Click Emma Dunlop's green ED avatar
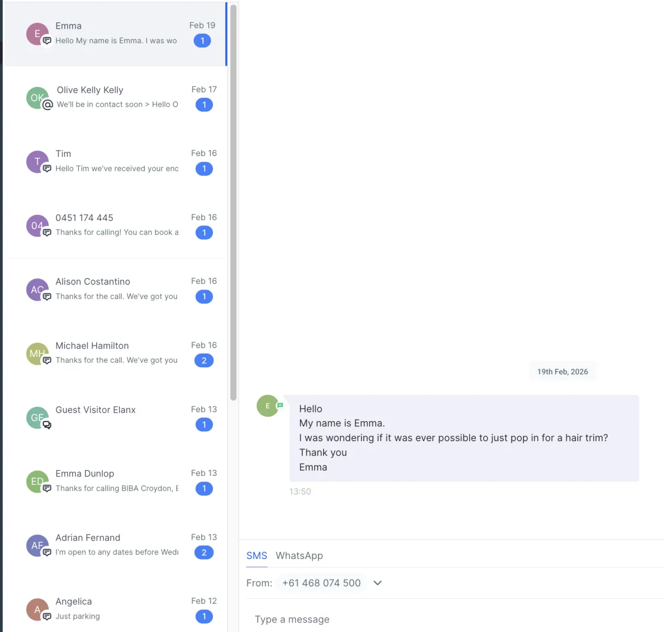 point(37,481)
